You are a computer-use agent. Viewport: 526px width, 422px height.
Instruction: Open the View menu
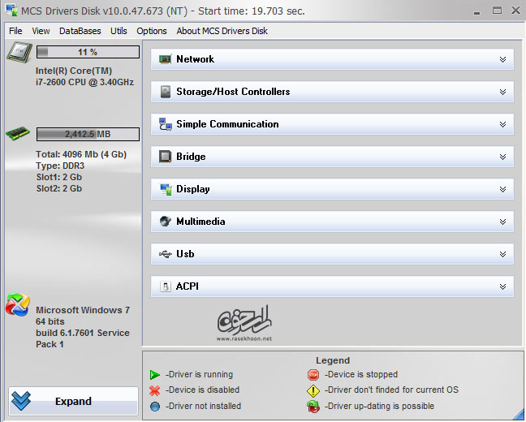coord(41,31)
